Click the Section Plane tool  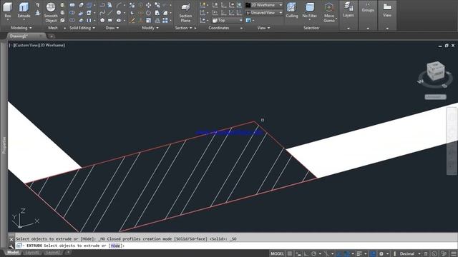click(x=185, y=13)
